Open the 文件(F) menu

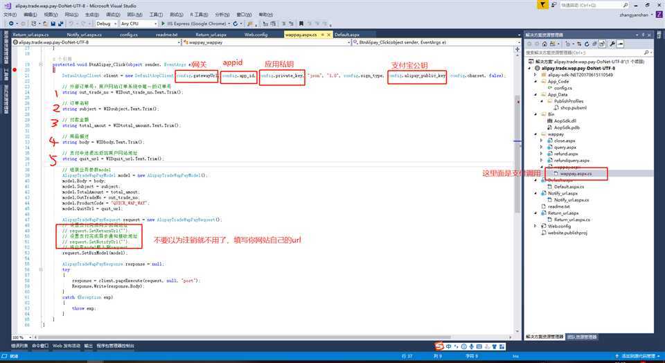coord(10,15)
